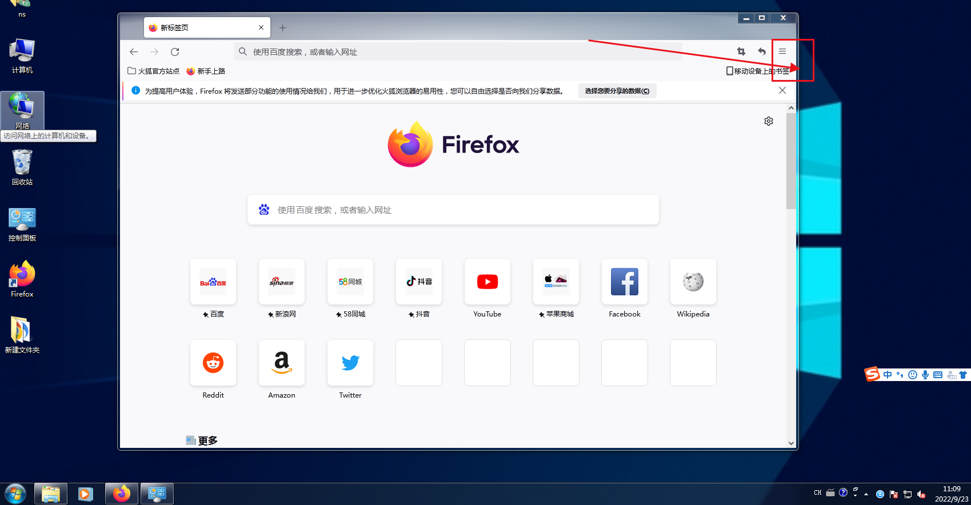Select the 计算机 desktop icon

coord(22,56)
